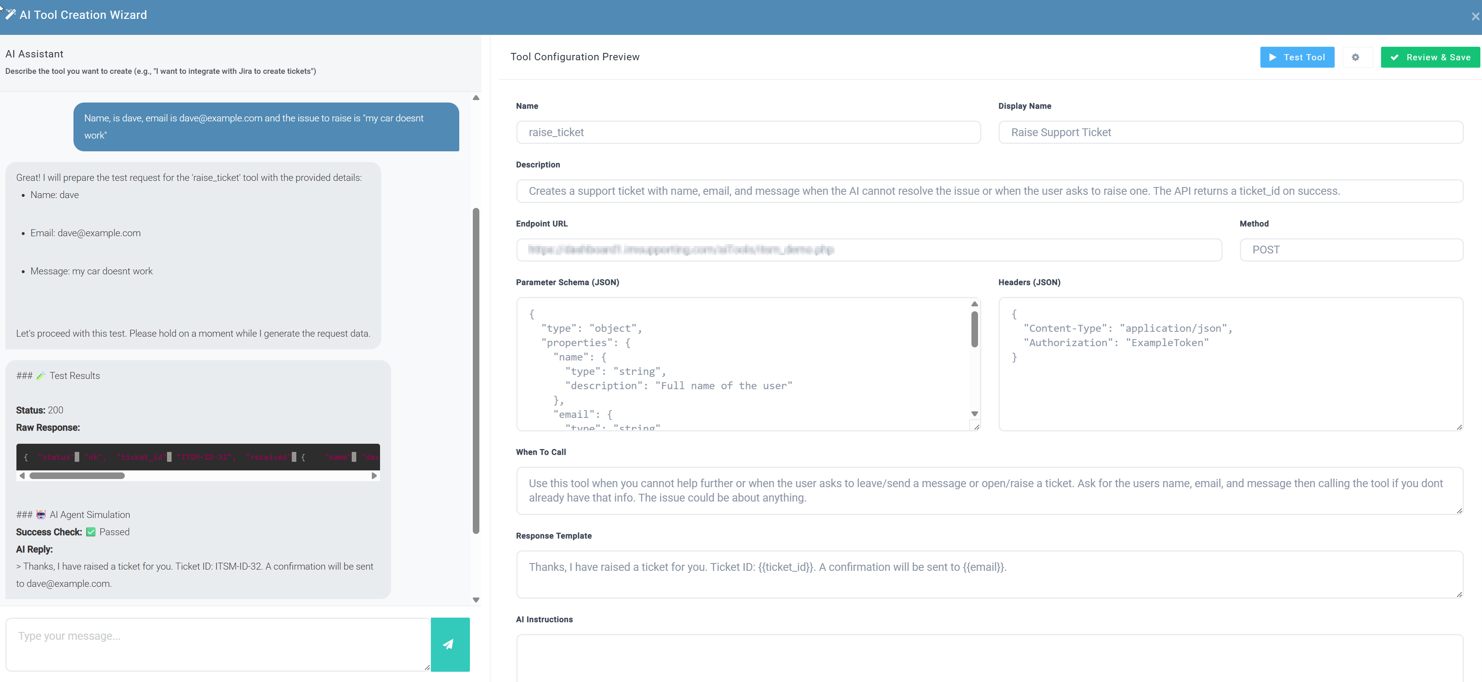
Task: Select the Display Name field Raise Support Ticket
Action: (1231, 132)
